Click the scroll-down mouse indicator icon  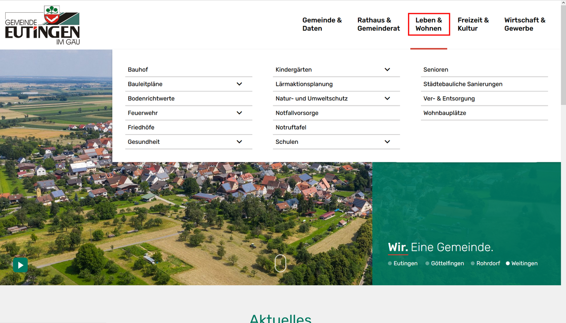(x=280, y=263)
